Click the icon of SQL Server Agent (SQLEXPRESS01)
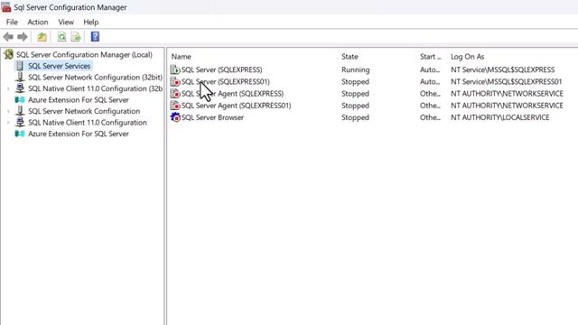 click(x=175, y=106)
